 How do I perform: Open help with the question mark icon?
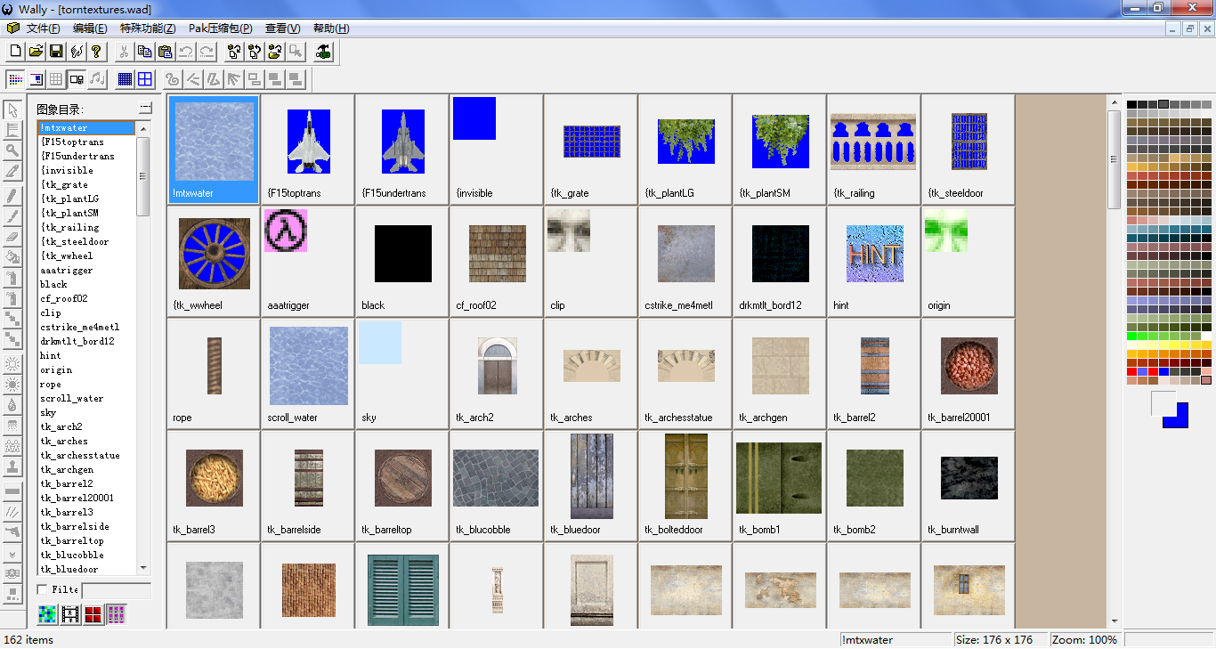point(96,52)
